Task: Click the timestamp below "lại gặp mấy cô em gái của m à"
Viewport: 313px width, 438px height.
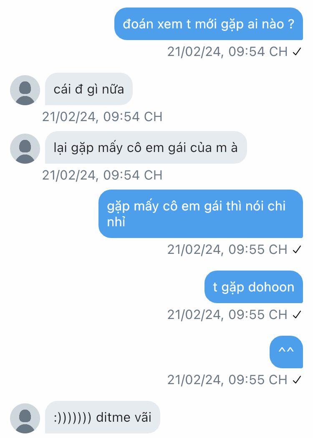Action: coord(102,175)
